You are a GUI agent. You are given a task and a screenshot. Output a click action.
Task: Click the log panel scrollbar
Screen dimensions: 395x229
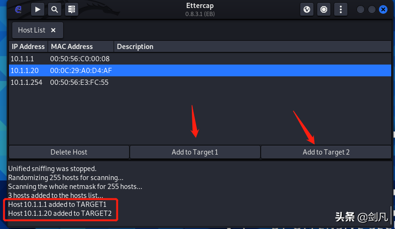click(391, 214)
